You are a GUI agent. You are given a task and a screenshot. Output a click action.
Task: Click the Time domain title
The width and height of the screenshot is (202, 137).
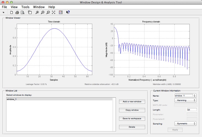[54, 22]
